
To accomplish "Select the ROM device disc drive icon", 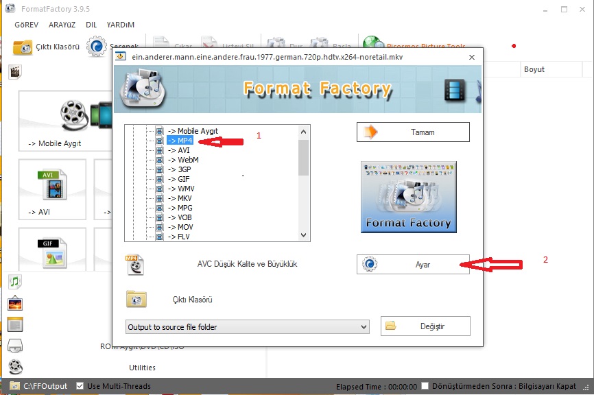I will pyautogui.click(x=15, y=346).
